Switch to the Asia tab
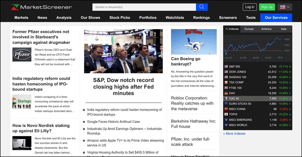 tap(283, 29)
